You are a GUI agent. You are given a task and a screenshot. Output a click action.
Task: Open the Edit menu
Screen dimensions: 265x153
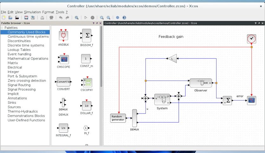[x=10, y=12]
